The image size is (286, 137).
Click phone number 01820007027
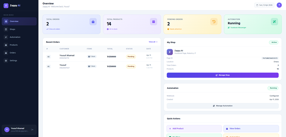click(65, 68)
